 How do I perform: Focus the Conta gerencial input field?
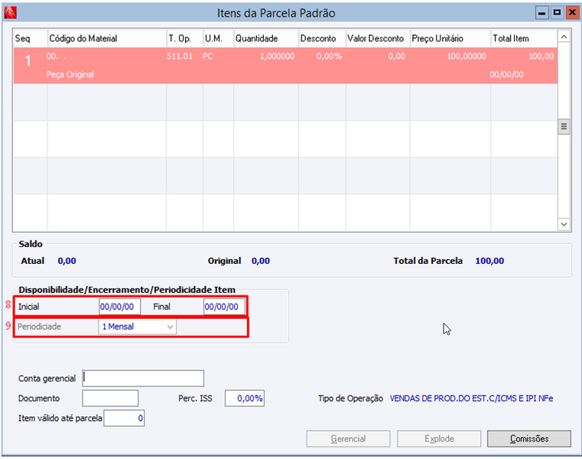coord(143,379)
